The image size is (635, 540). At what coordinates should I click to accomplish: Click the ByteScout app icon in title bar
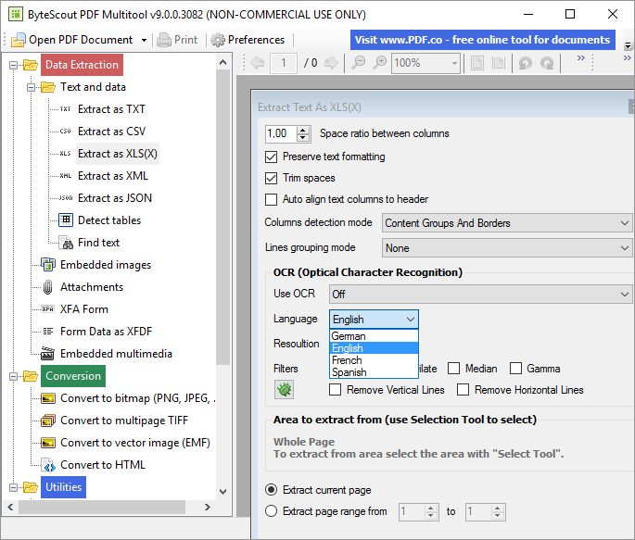(16, 14)
